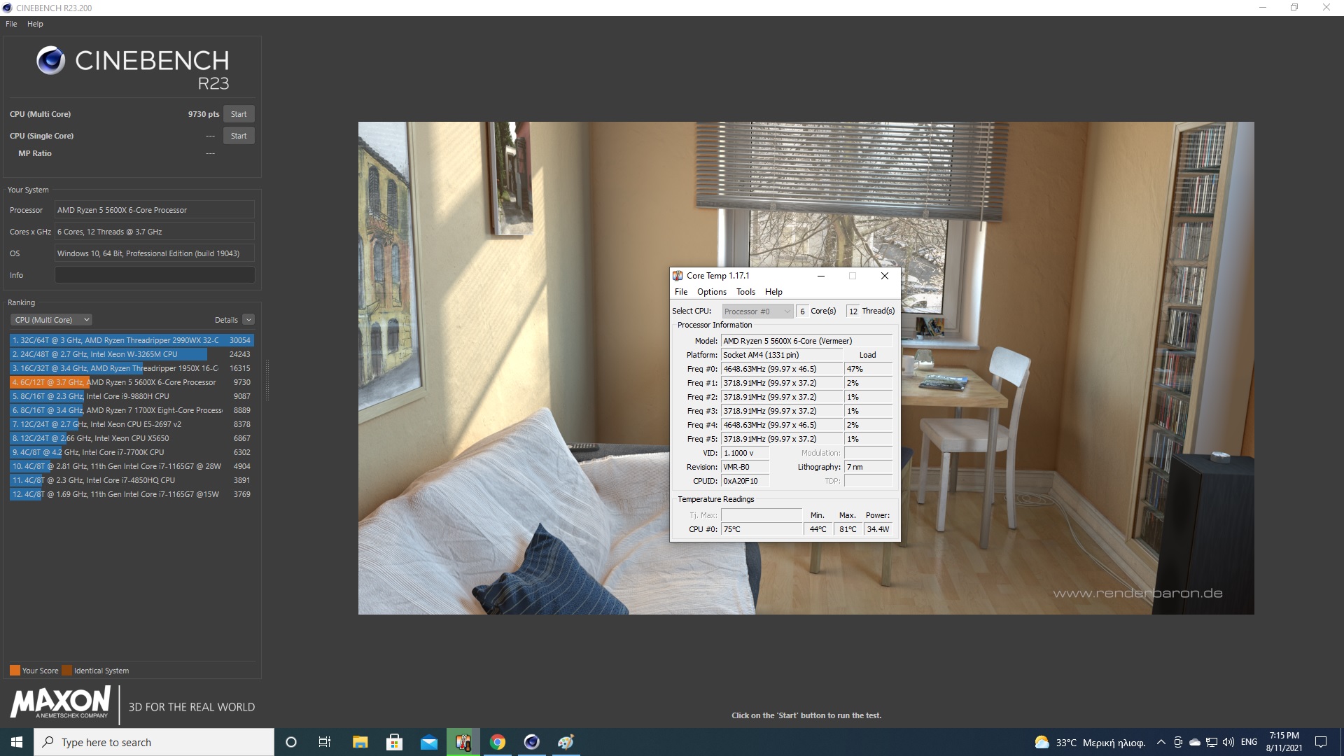The width and height of the screenshot is (1344, 756).
Task: Open Core Temp File menu
Action: click(681, 292)
